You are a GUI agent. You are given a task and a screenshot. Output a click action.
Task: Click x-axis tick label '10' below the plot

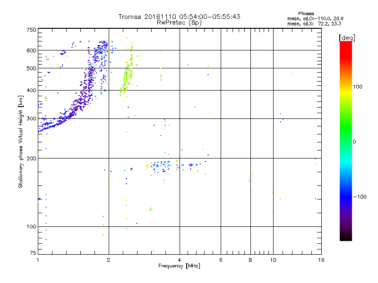click(273, 260)
